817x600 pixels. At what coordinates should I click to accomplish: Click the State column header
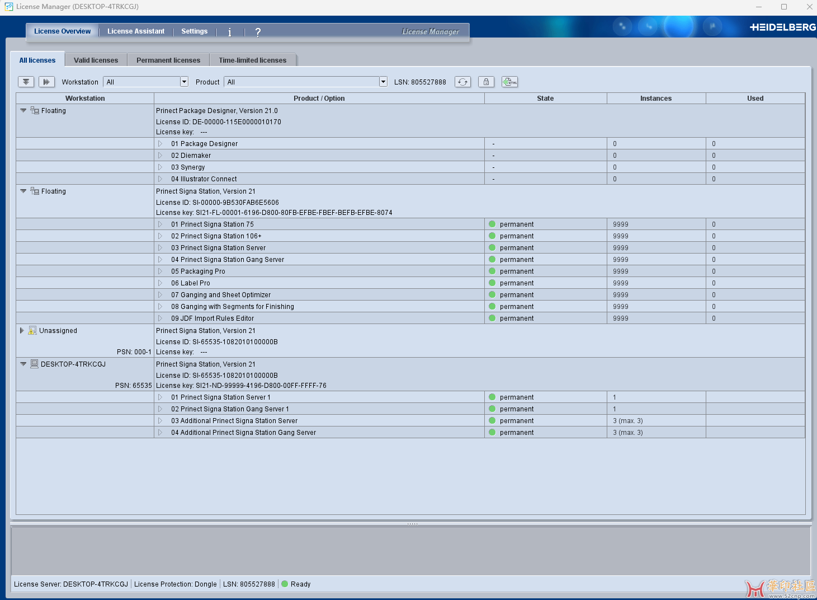tap(545, 98)
